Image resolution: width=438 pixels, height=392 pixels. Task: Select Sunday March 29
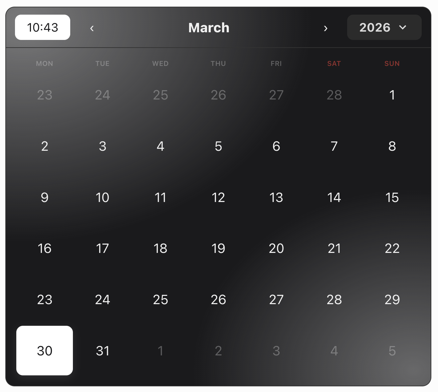click(392, 299)
